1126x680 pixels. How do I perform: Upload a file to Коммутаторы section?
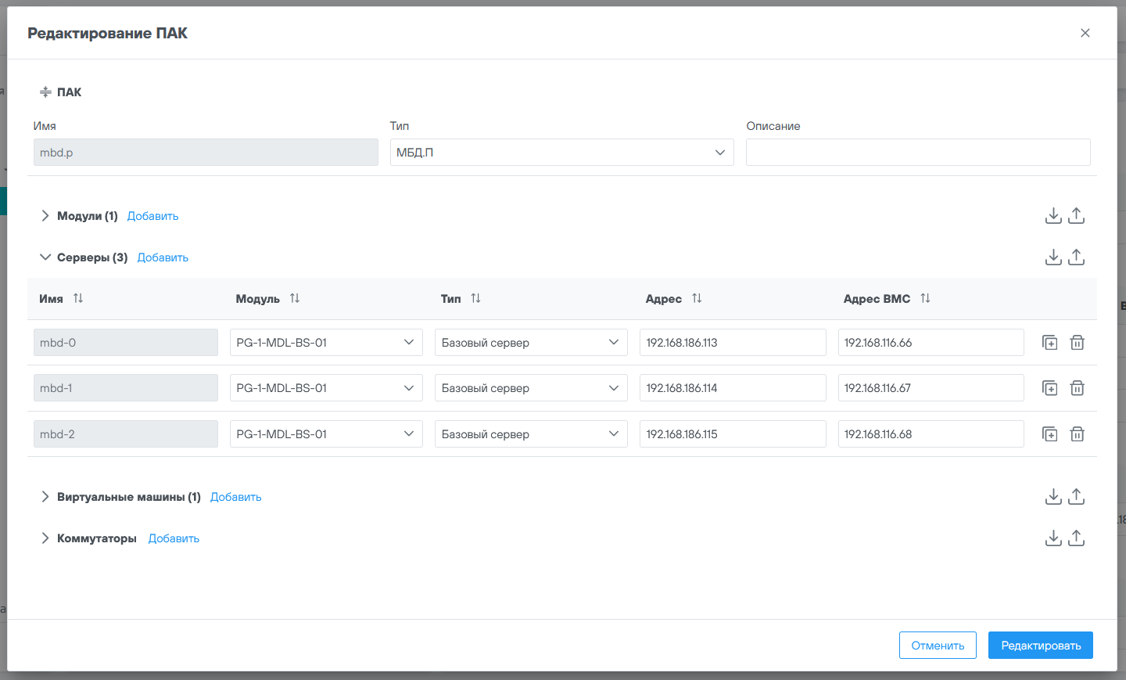coord(1076,538)
